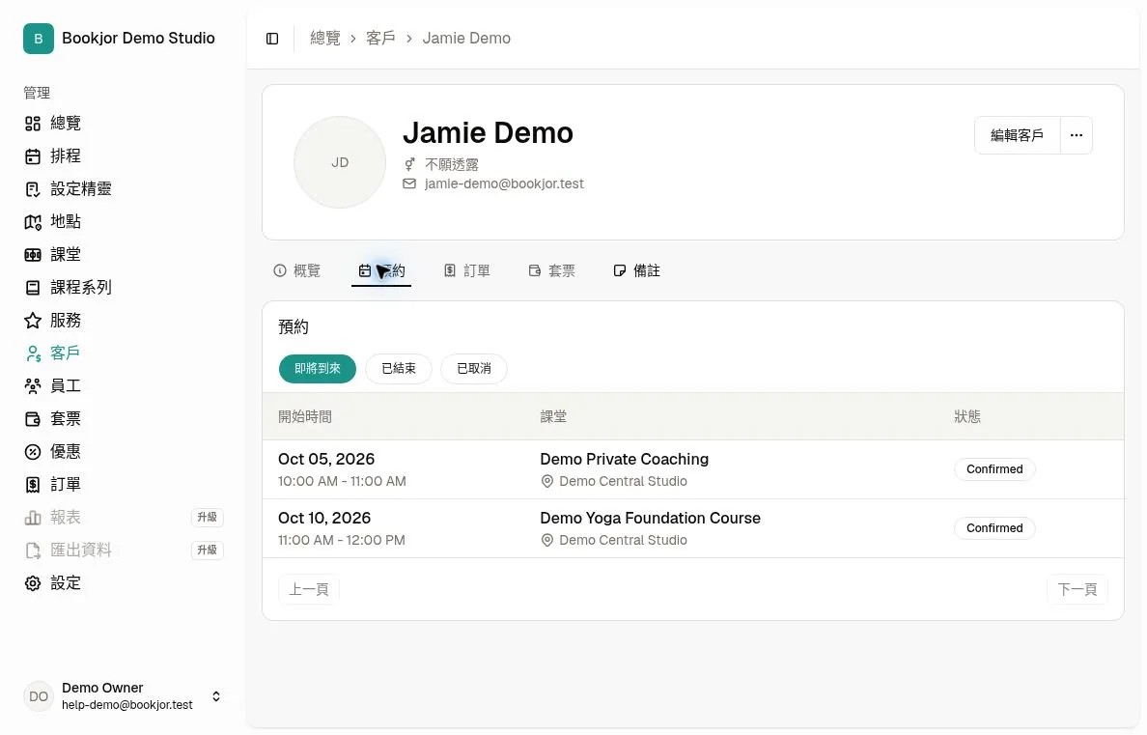Click the 10:00 AM - 11:00 AM time
The width and height of the screenshot is (1147, 735).
[x=342, y=482]
